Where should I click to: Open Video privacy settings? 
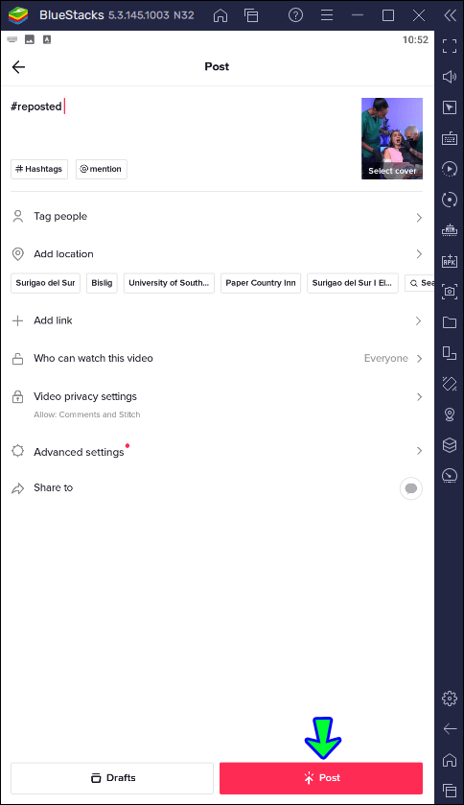[x=217, y=404]
